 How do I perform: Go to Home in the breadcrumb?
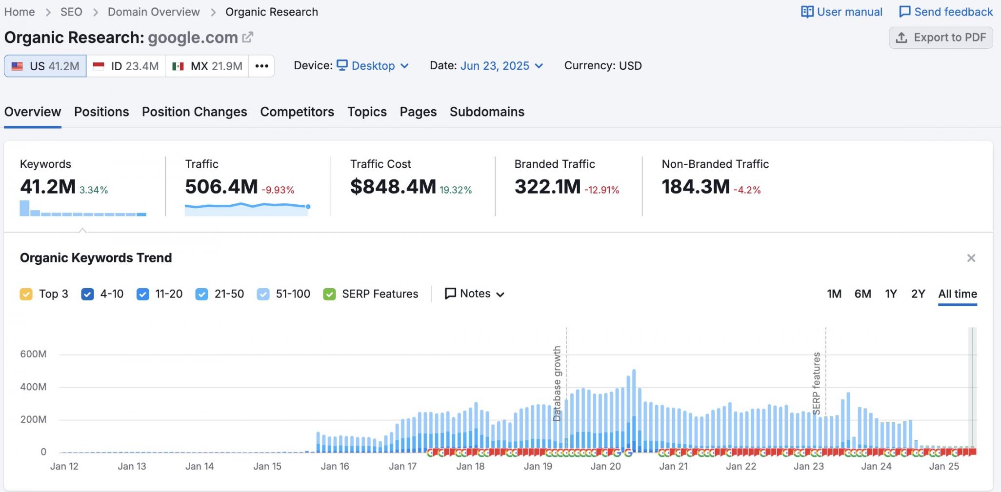[x=20, y=12]
